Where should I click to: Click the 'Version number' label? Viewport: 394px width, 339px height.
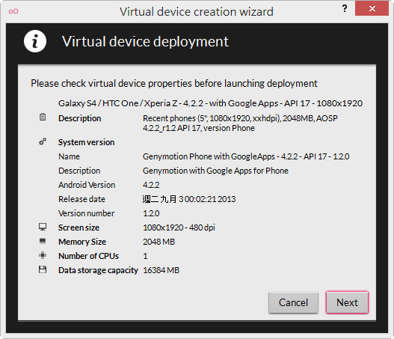tap(87, 213)
